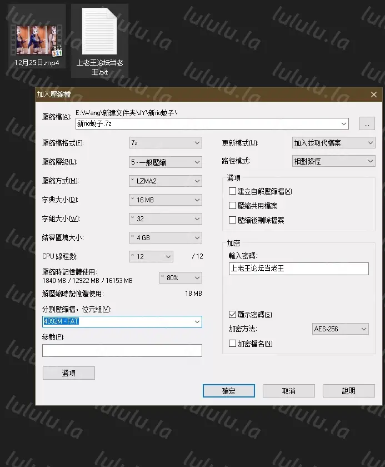This screenshot has width=385, height=467.
Task: Enable 加密檔名 encrypt file names checkbox
Action: [x=232, y=344]
